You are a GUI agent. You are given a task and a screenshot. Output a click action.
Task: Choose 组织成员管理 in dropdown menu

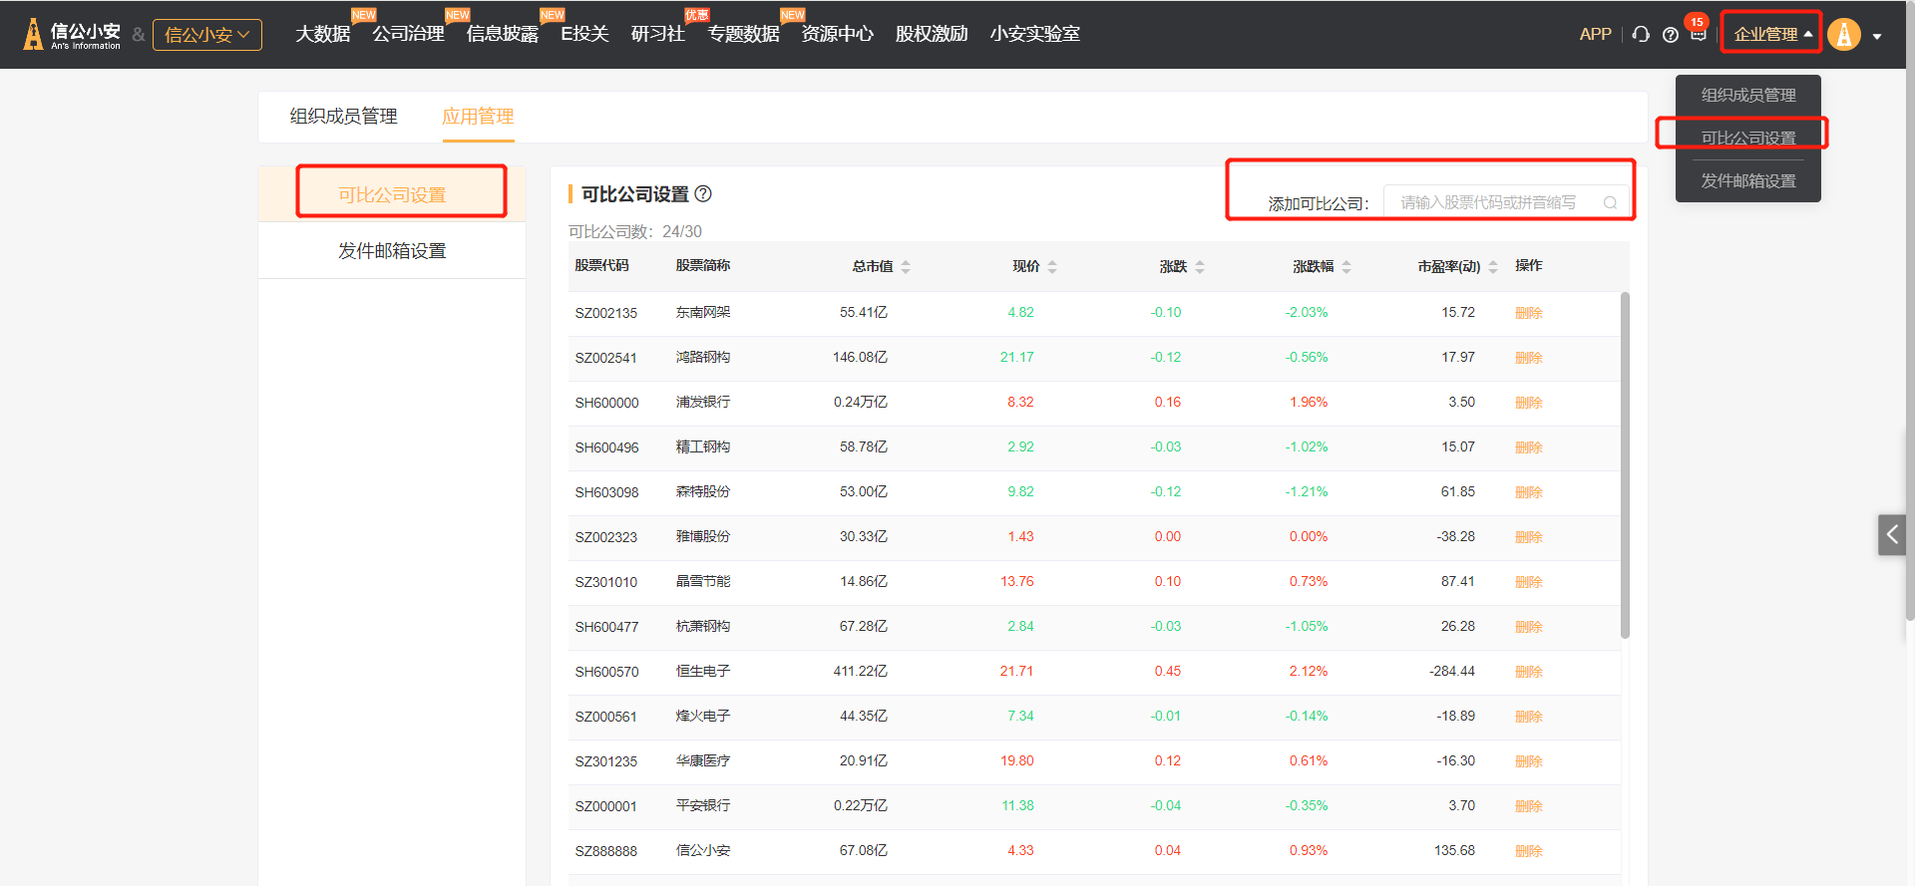click(x=1747, y=96)
